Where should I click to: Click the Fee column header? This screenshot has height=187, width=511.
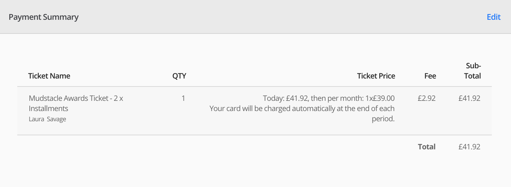430,76
